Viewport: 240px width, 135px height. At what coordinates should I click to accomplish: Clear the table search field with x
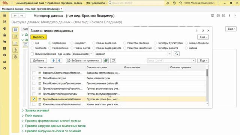click(193, 61)
